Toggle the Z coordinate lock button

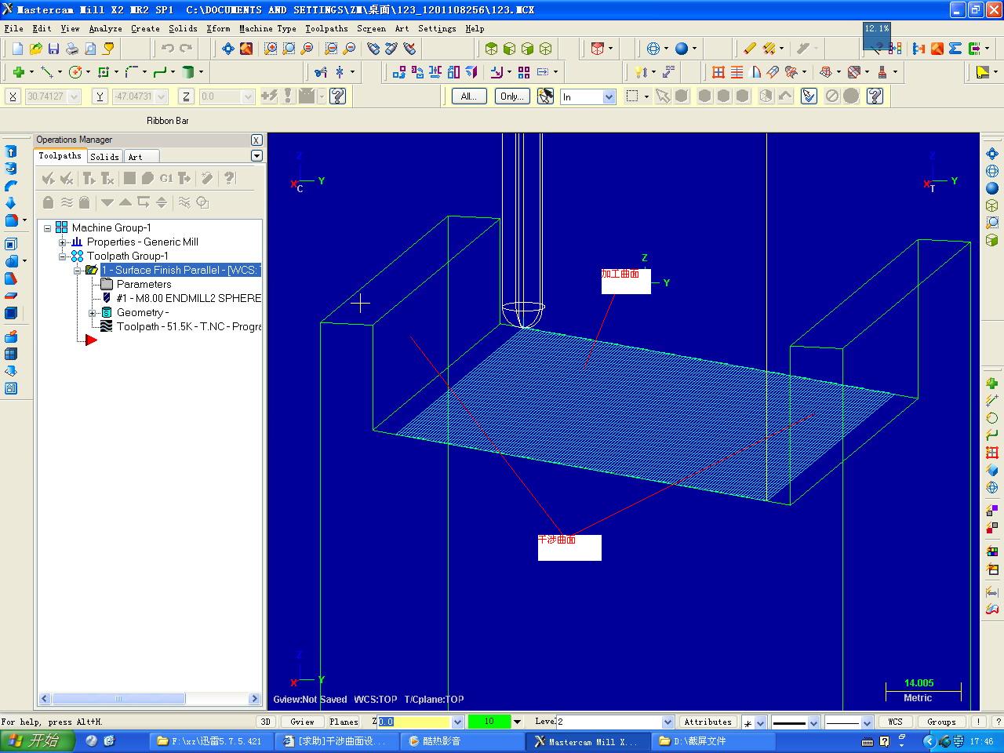point(186,96)
